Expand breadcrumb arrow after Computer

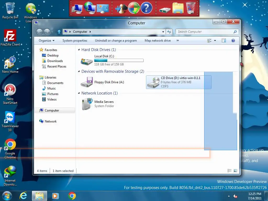tap(90, 32)
